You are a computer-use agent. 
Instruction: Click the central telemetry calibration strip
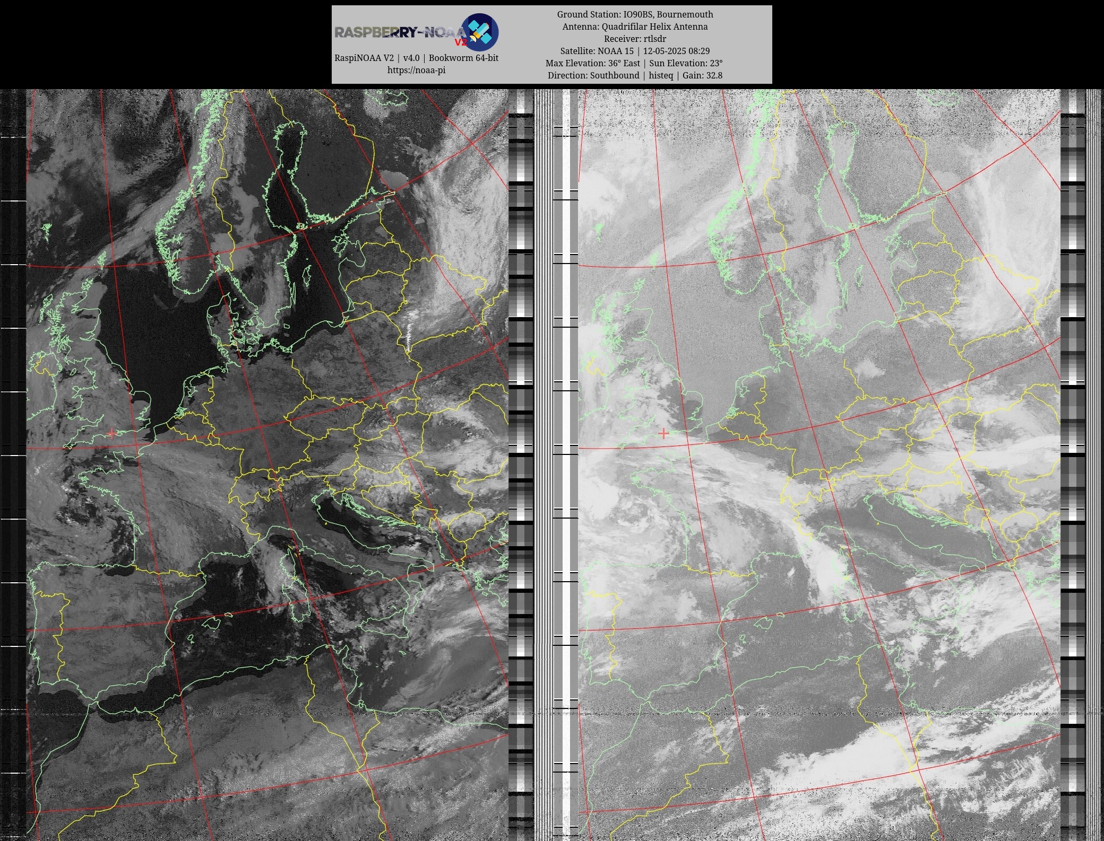[x=521, y=465]
